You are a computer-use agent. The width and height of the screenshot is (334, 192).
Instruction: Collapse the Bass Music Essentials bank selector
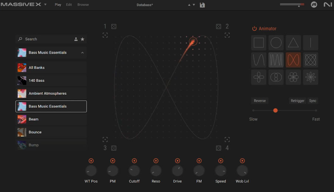[82, 53]
